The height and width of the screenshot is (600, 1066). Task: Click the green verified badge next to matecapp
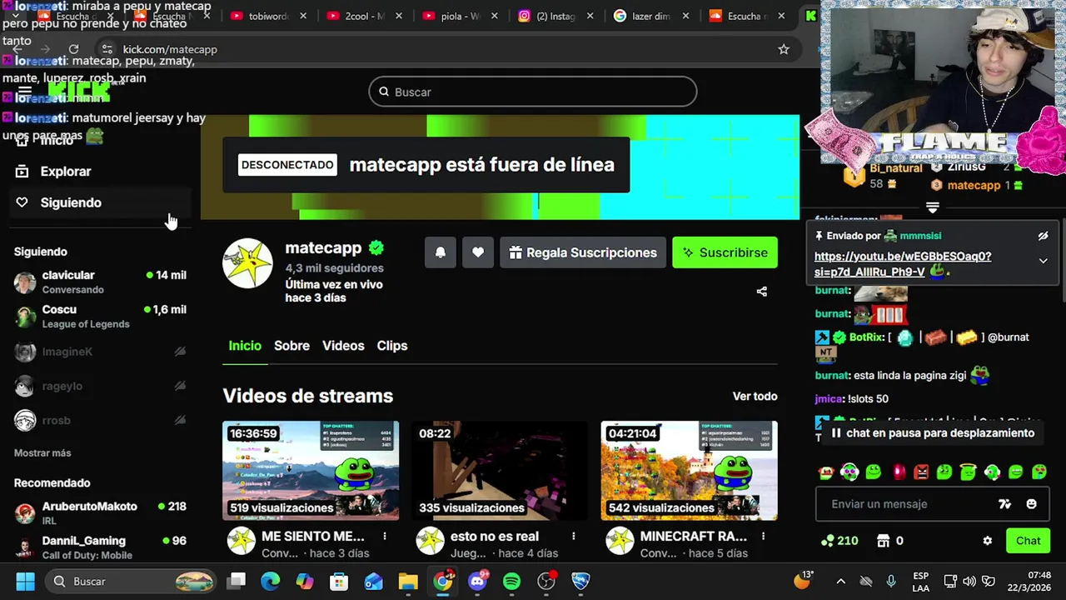pos(376,247)
